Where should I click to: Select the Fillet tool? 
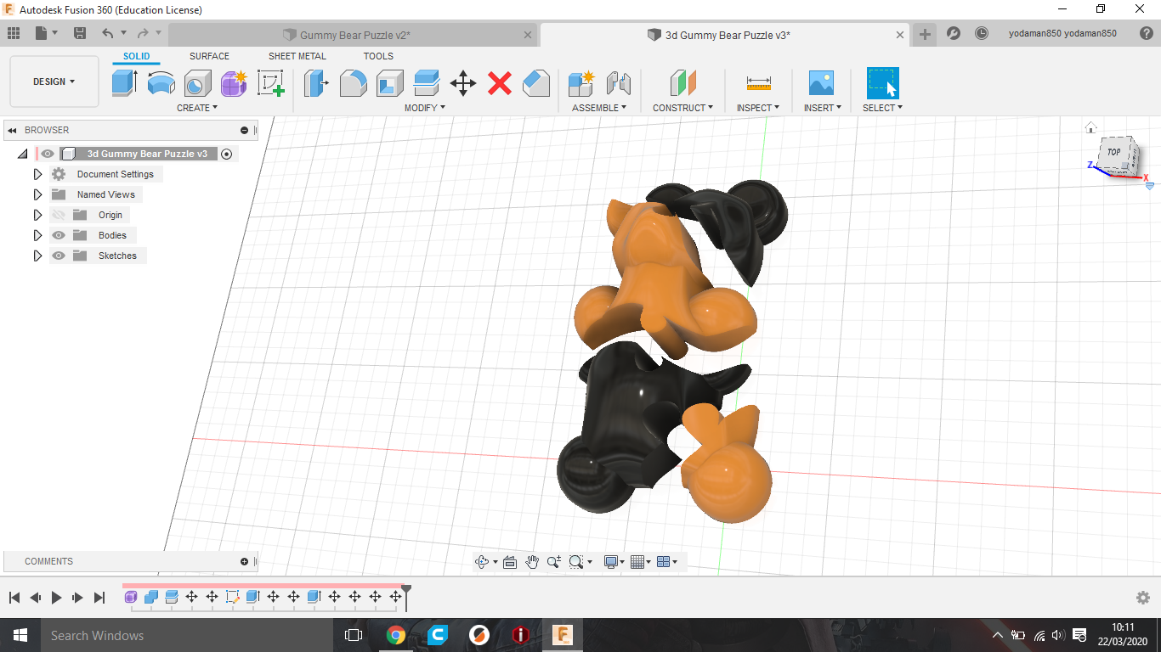pyautogui.click(x=352, y=83)
